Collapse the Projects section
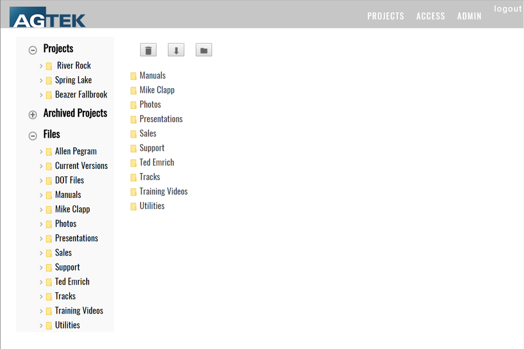Image resolution: width=524 pixels, height=349 pixels. tap(33, 50)
